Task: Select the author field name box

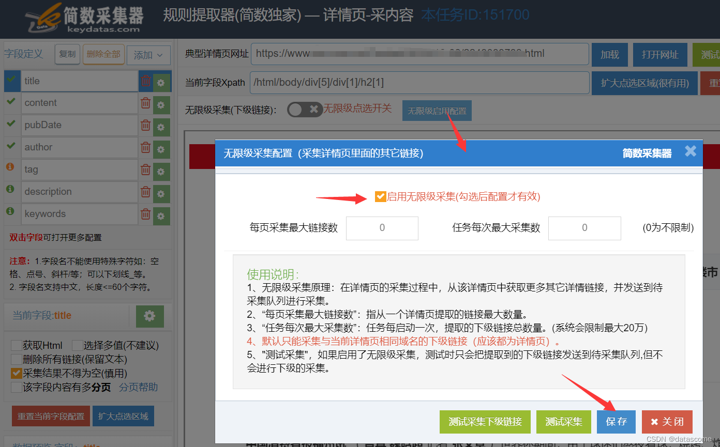Action: tap(80, 147)
